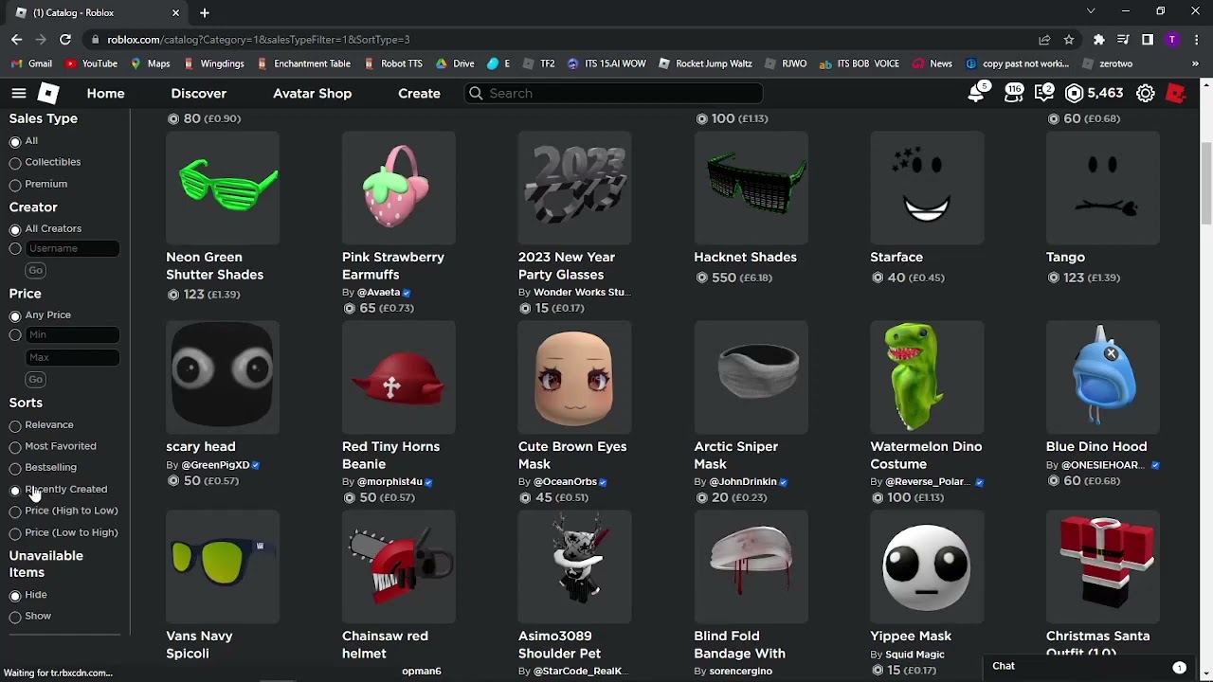Open the Neon Green Shutter Shades thumbnail

tap(223, 188)
